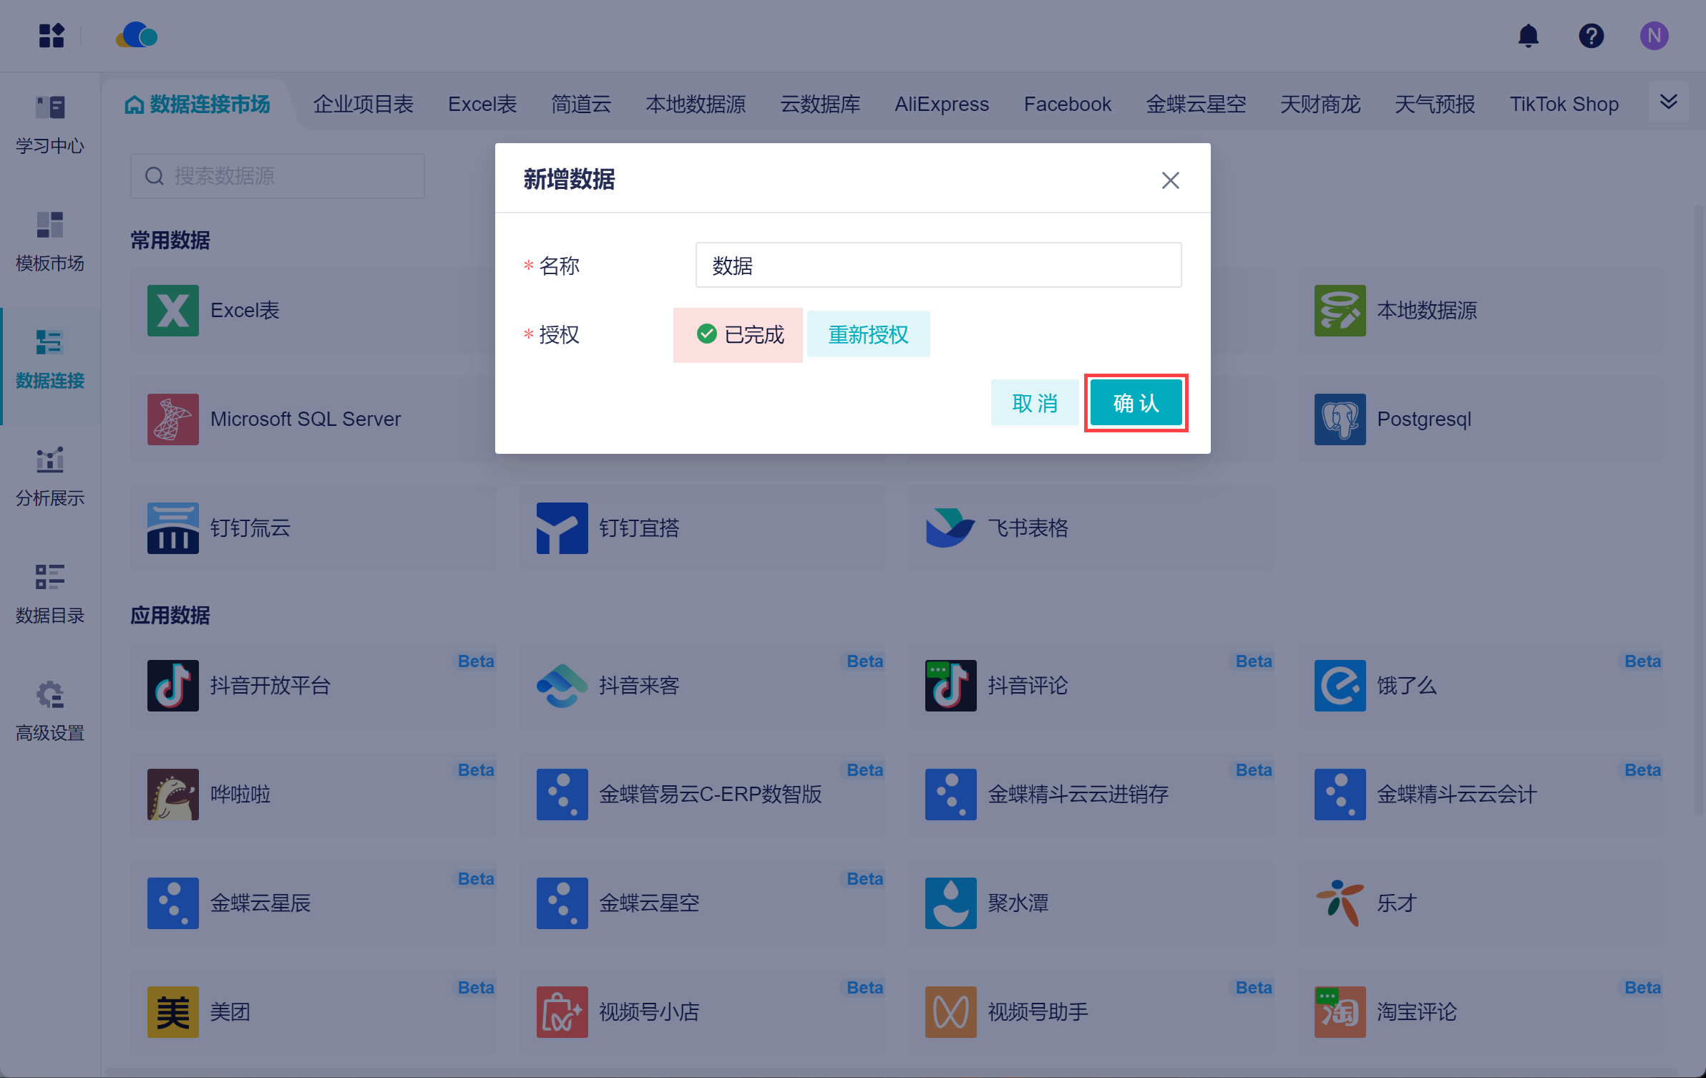
Task: Click the 名称 input field
Action: pyautogui.click(x=937, y=266)
